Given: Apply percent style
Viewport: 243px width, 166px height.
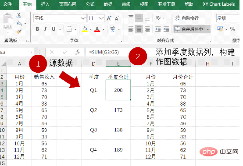Looking at the screenshot, I should 232,29.
